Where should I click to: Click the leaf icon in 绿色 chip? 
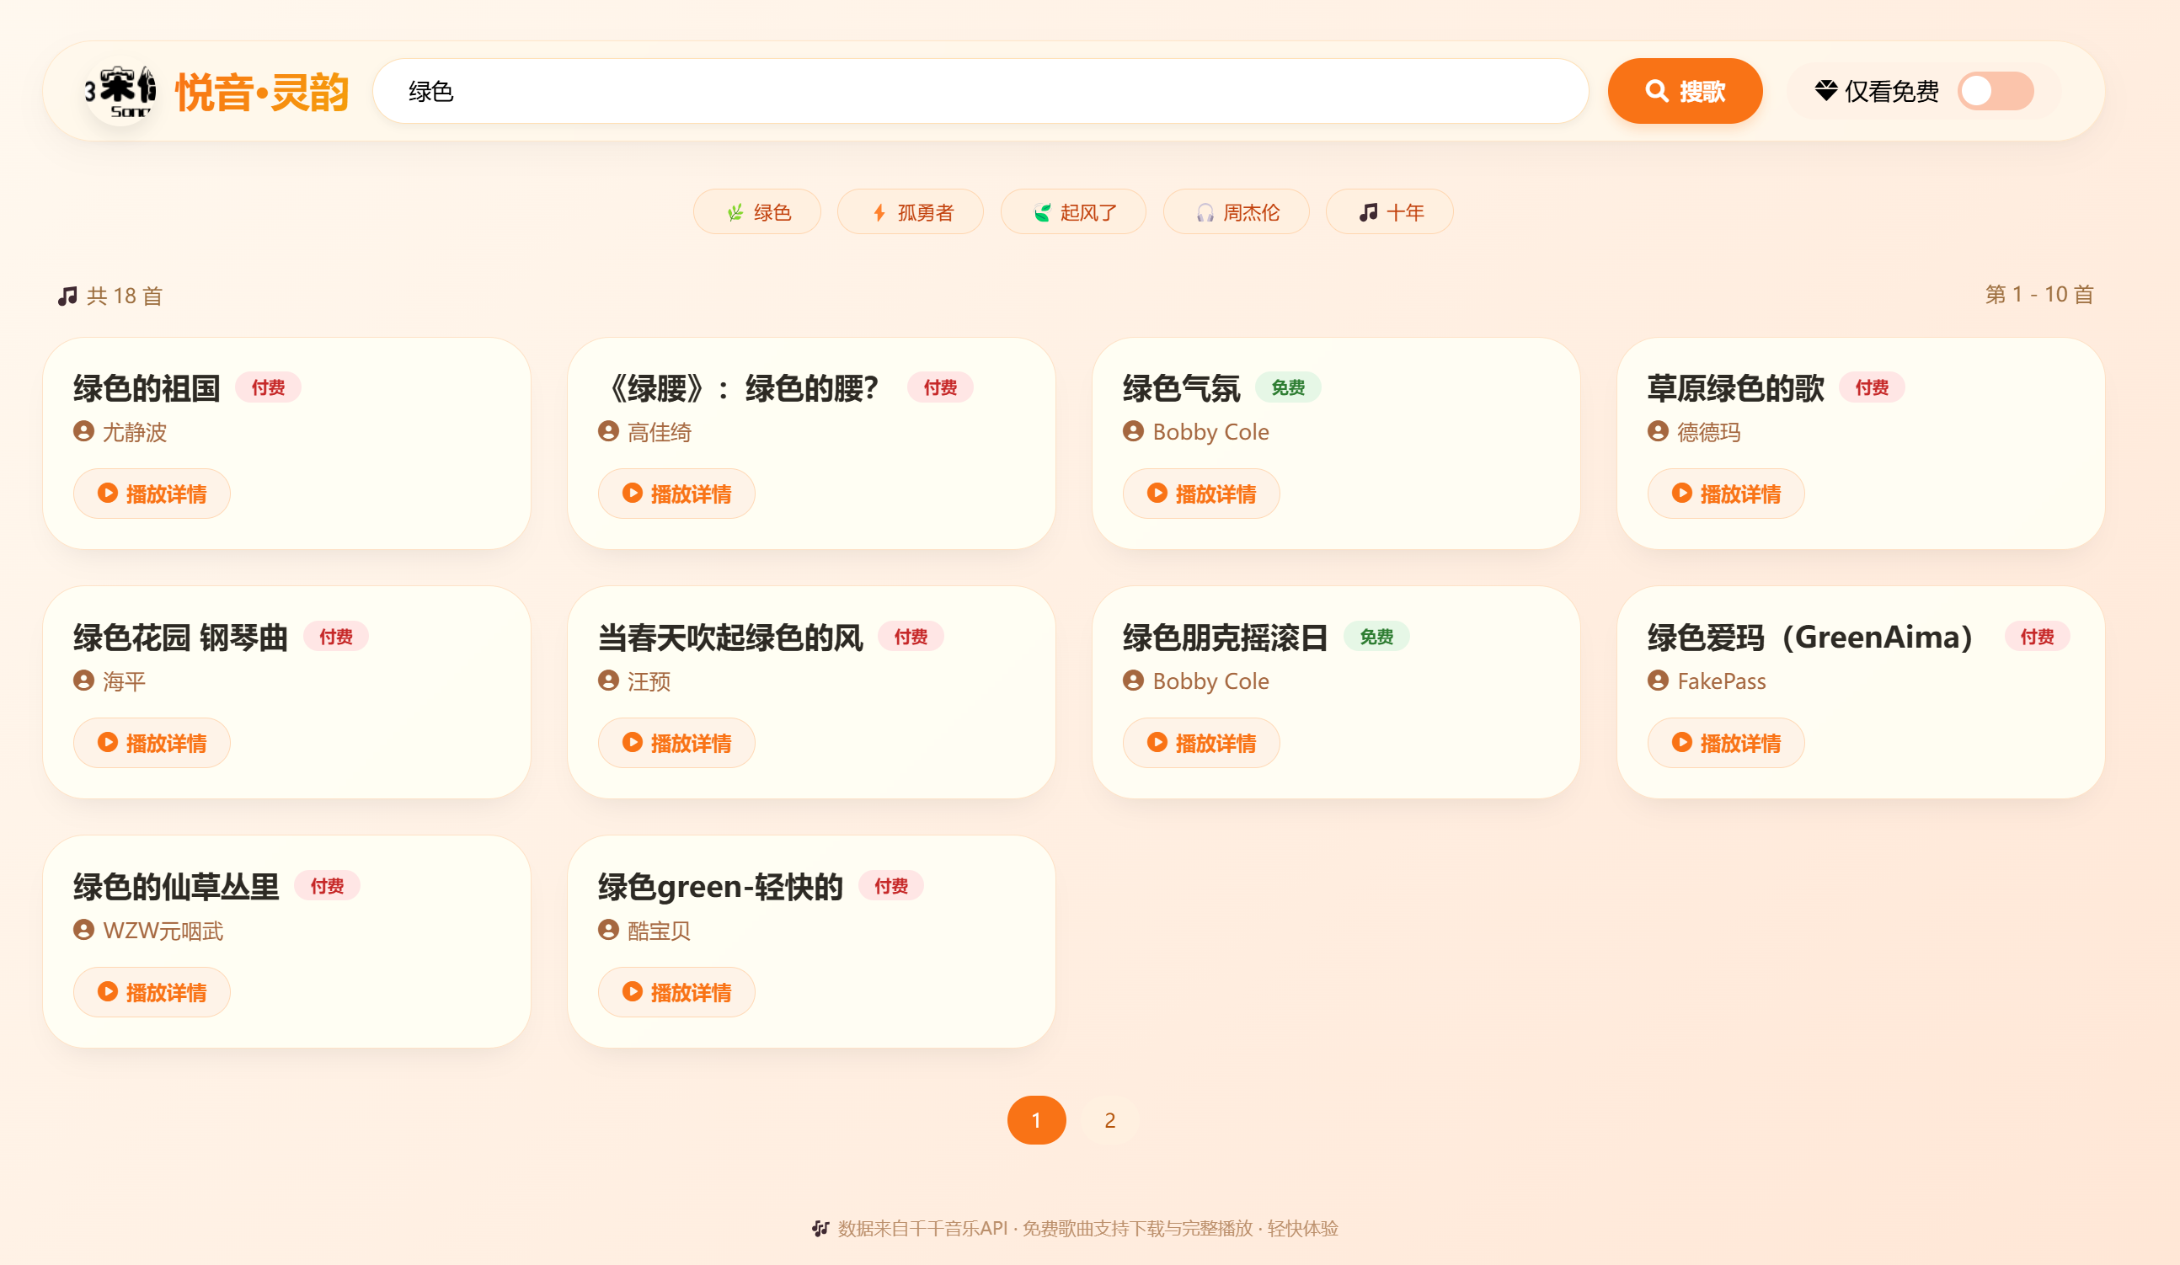(x=735, y=213)
